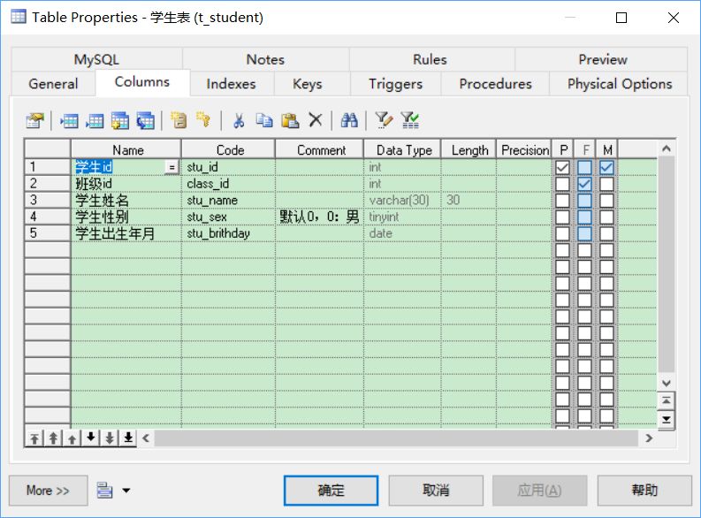The image size is (701, 518).
Task: Click the Add a Row icon
Action: tap(95, 120)
